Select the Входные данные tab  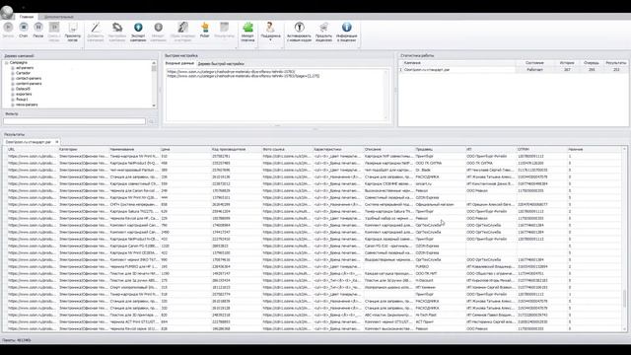coord(179,63)
